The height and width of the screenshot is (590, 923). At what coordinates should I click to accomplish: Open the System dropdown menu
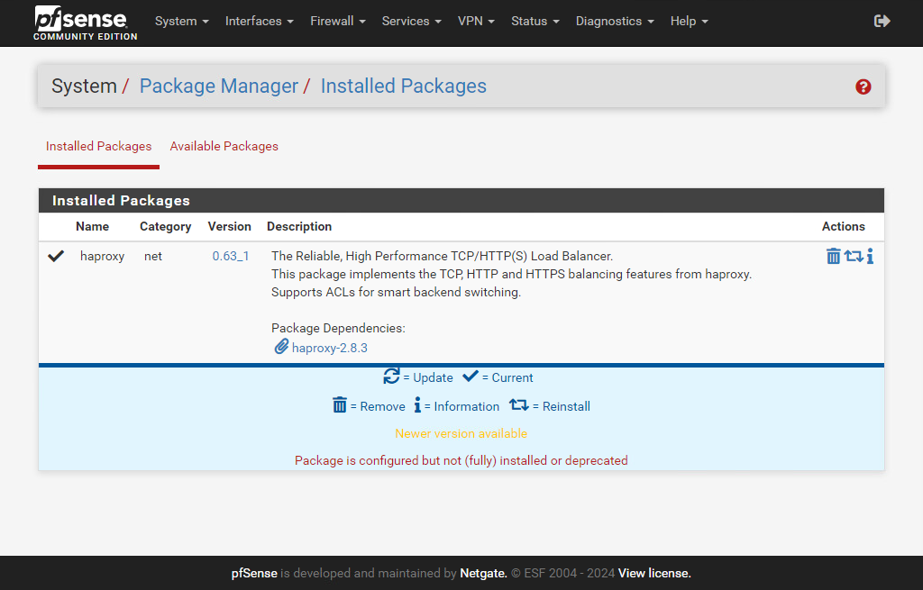click(182, 22)
